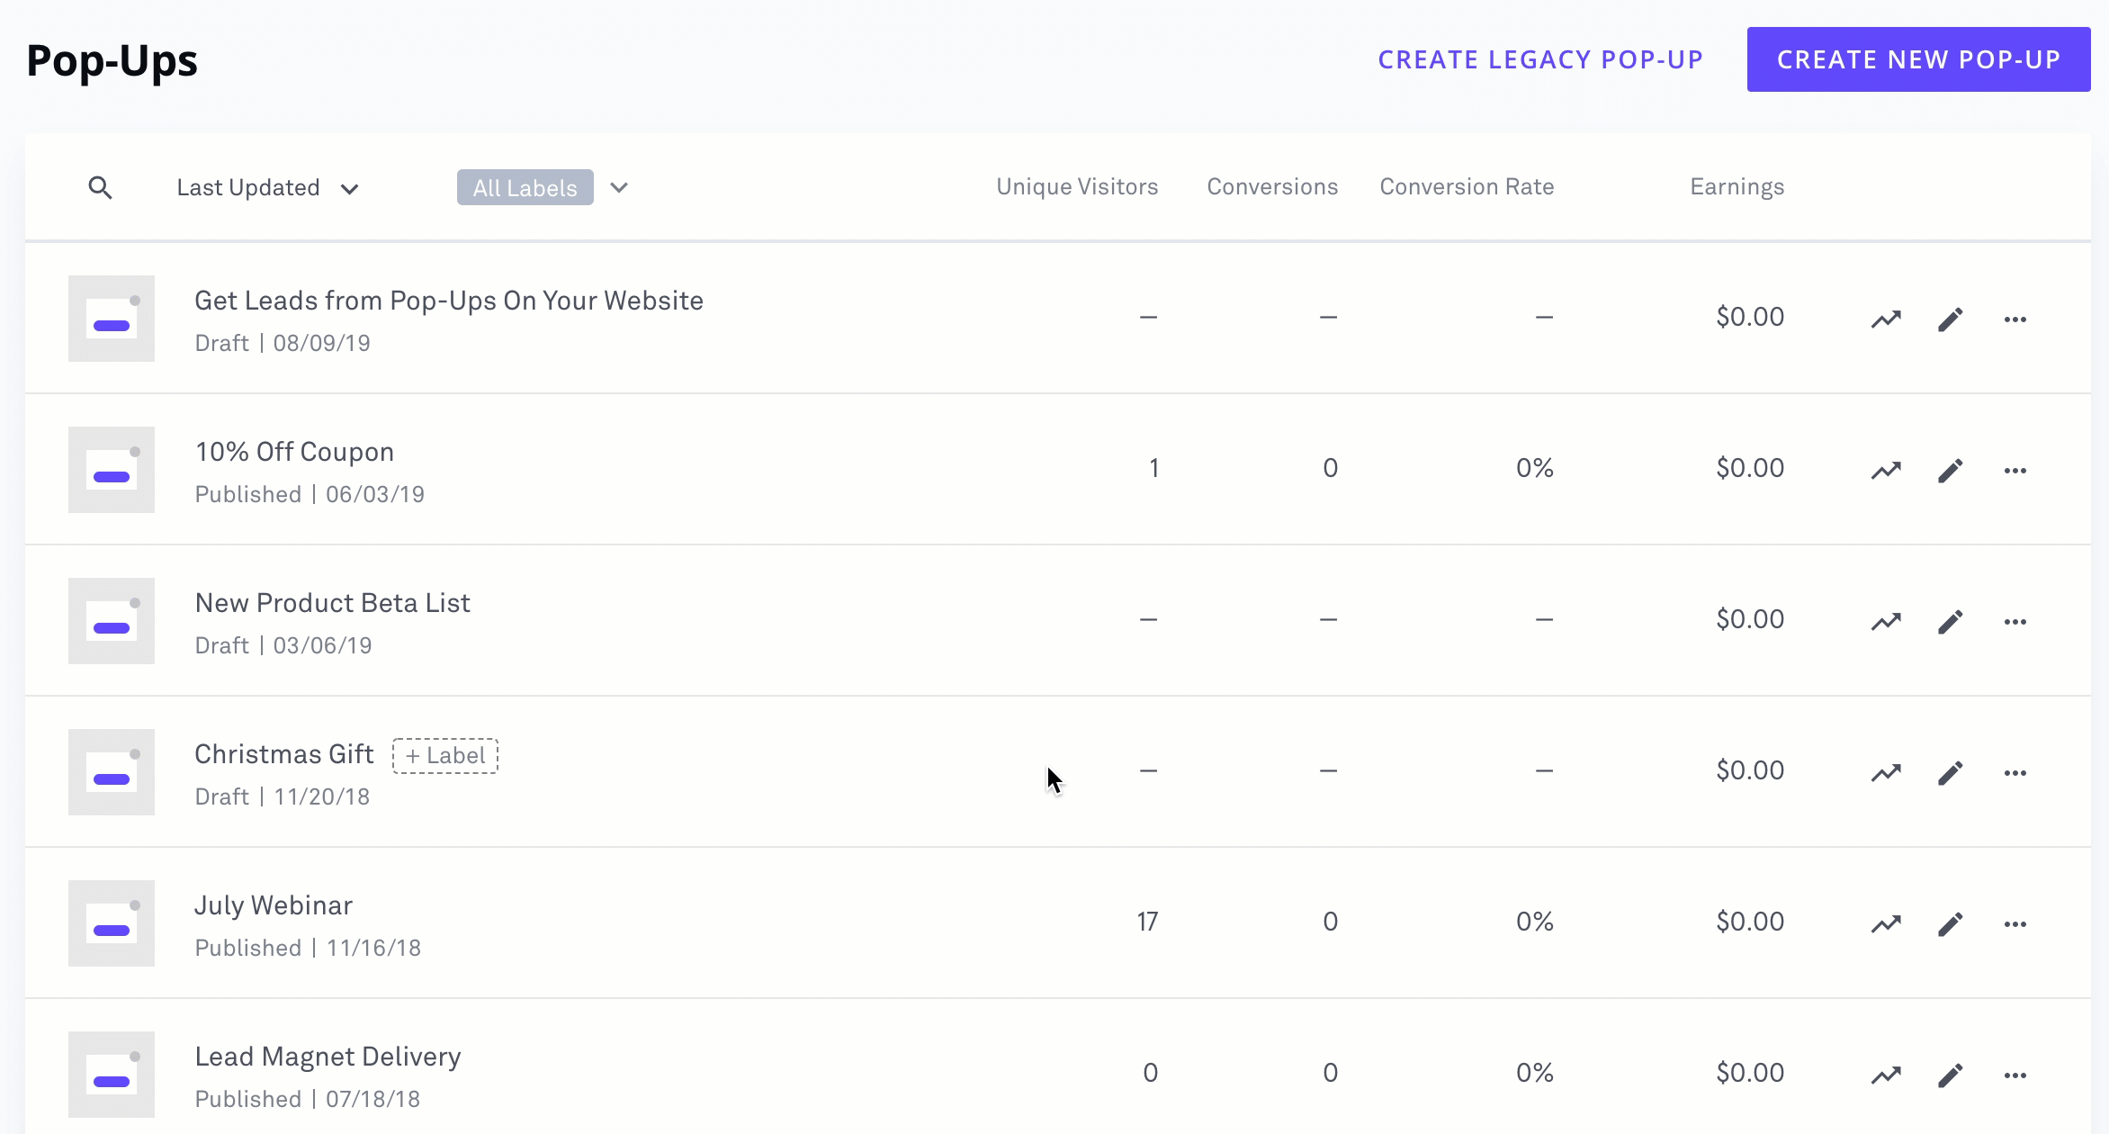The height and width of the screenshot is (1134, 2109).
Task: Edit the 10% Off Coupon pop-up
Action: (1950, 470)
